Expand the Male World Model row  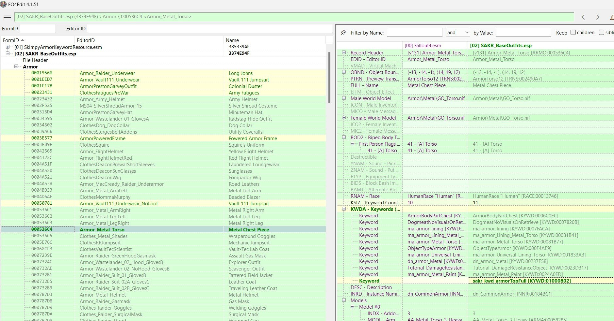click(x=344, y=98)
